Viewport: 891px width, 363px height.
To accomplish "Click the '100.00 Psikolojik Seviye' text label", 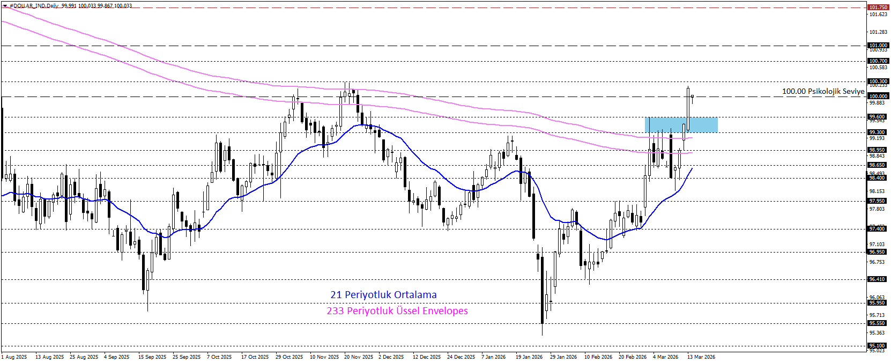I will click(823, 91).
